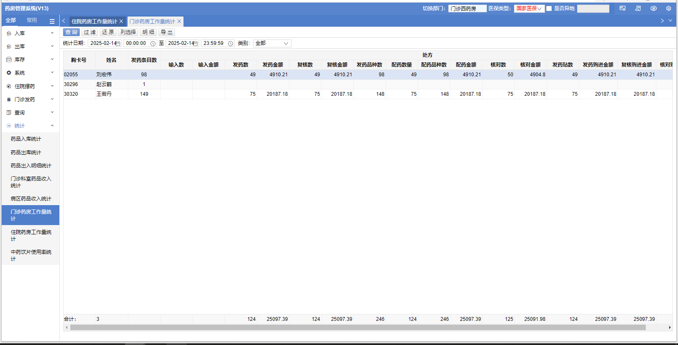Click horizontal scrollbar right arrow

click(670, 328)
